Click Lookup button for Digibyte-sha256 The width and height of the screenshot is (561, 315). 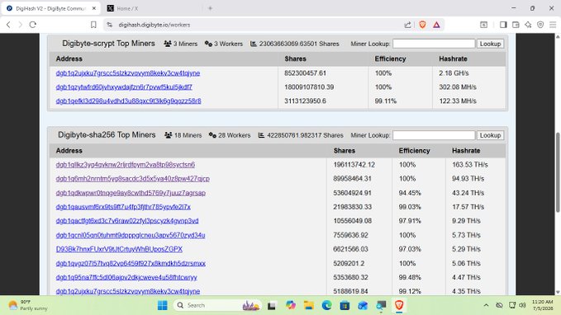490,135
